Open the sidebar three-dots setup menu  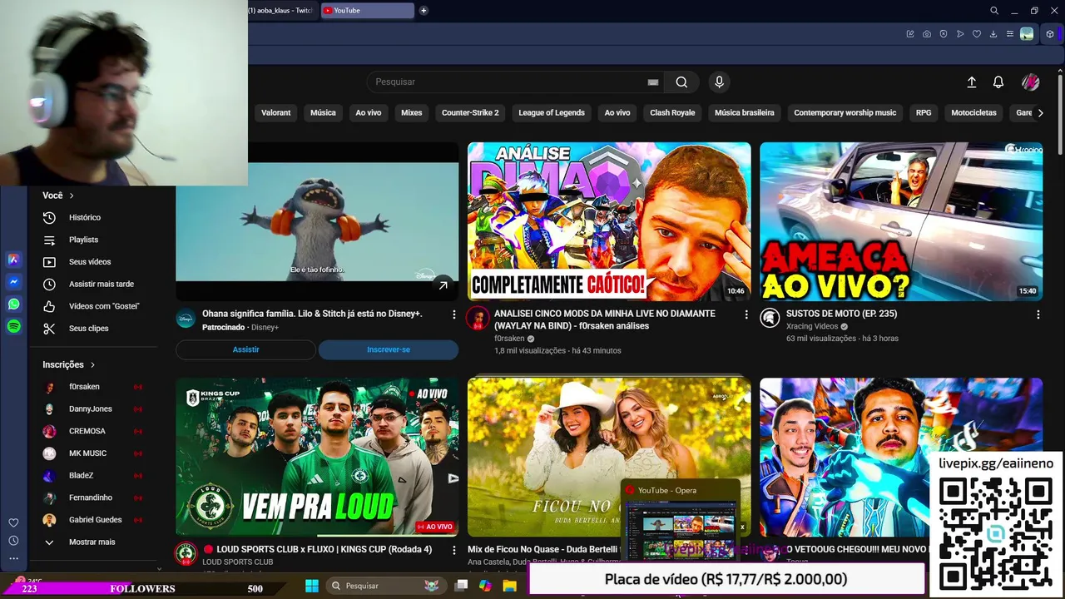(13, 559)
